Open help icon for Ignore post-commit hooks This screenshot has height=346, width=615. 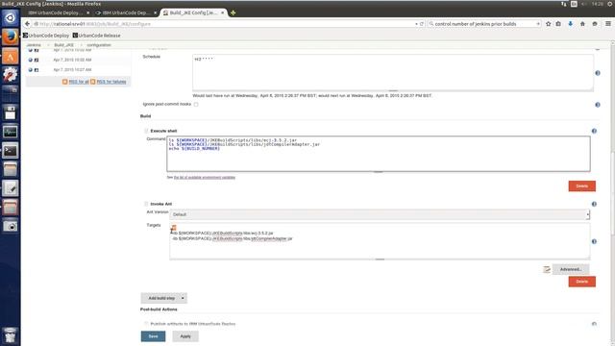click(598, 105)
